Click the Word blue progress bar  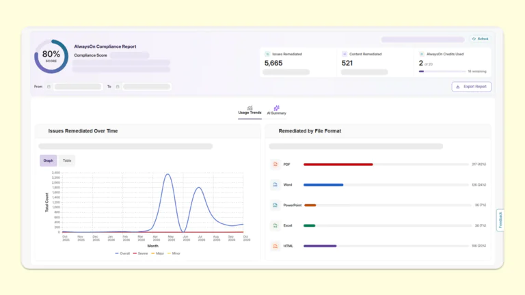coord(323,185)
